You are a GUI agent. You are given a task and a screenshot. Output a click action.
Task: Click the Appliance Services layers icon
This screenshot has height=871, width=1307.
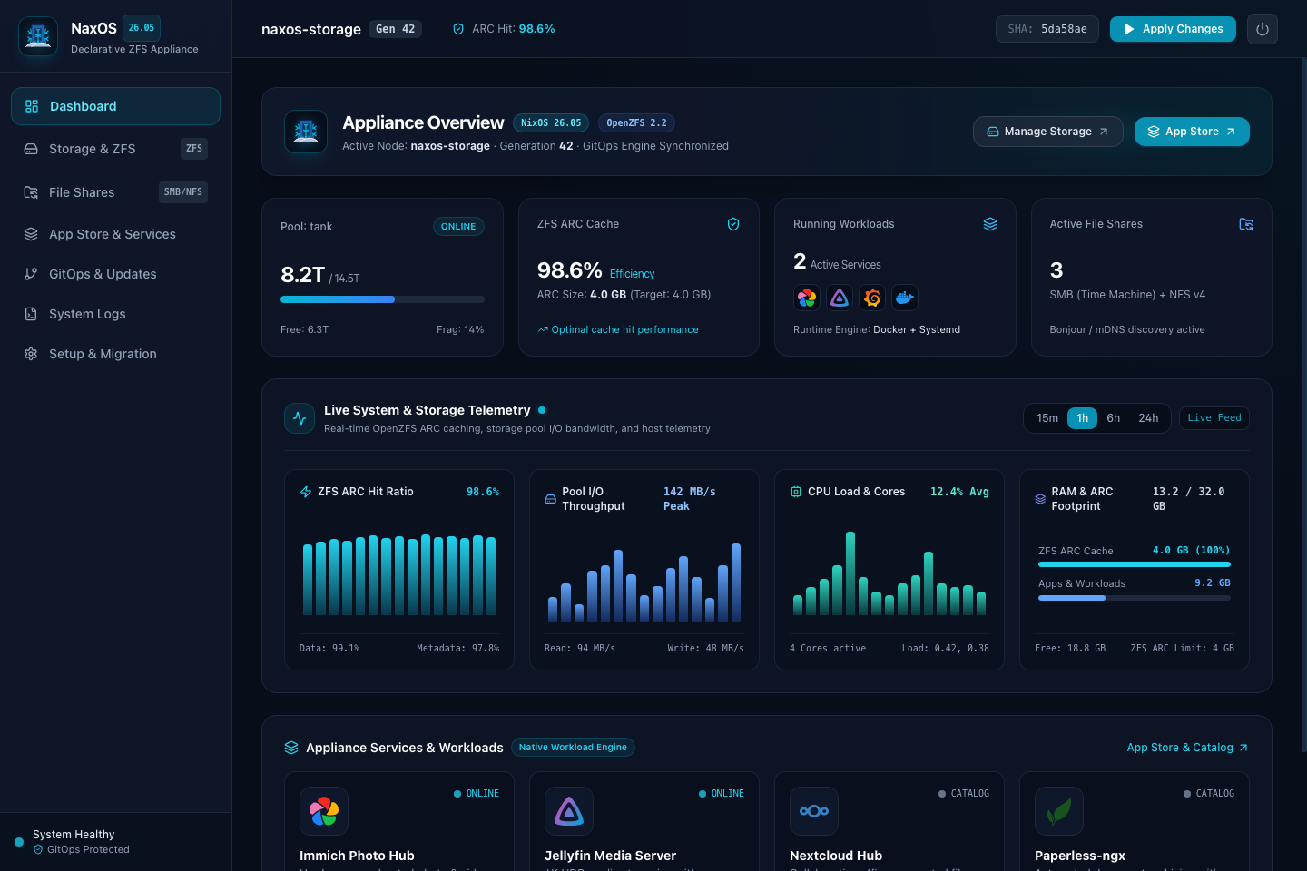point(291,748)
